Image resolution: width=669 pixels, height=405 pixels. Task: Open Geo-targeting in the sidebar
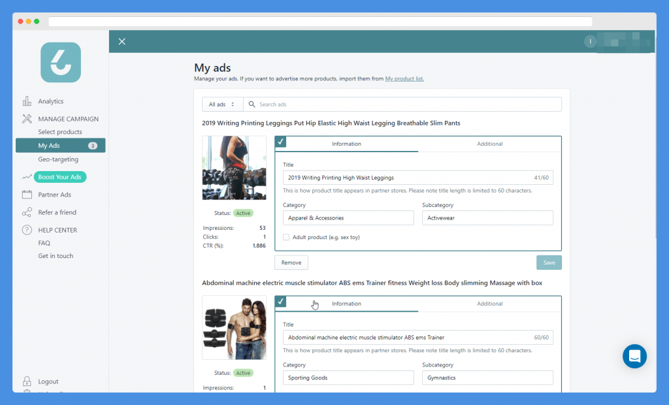[58, 159]
